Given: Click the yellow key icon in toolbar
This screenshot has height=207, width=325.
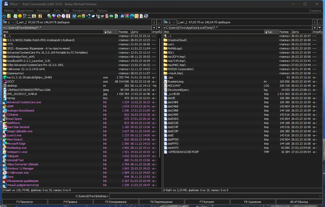Looking at the screenshot, I should pos(136,16).
